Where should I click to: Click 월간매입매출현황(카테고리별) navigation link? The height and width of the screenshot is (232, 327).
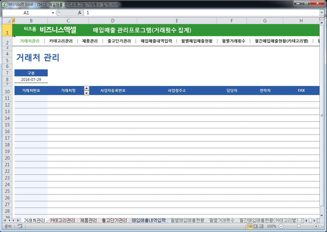coord(281,41)
